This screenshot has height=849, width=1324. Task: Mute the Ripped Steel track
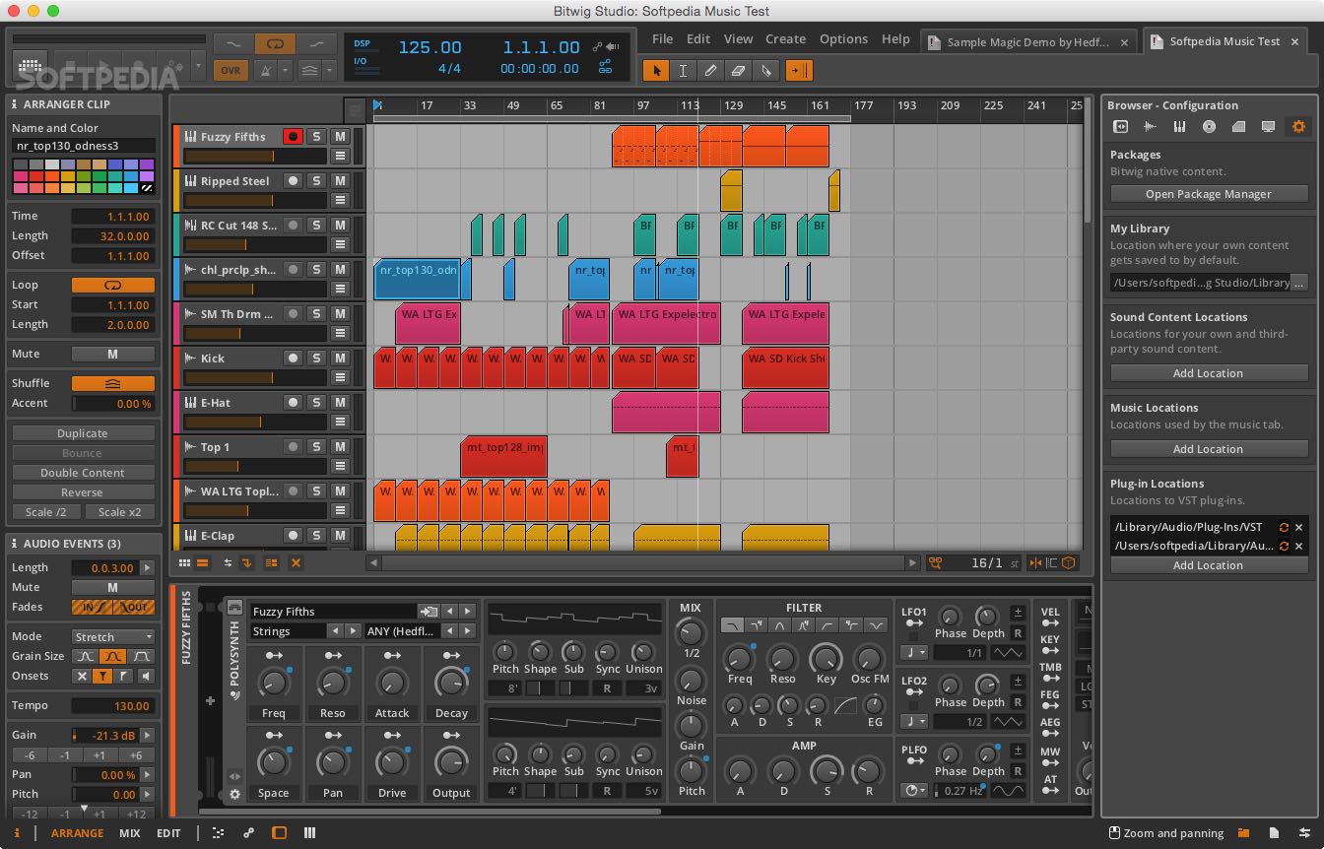click(339, 180)
